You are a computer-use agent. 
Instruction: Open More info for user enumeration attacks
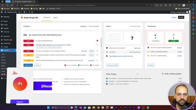tap(84, 51)
